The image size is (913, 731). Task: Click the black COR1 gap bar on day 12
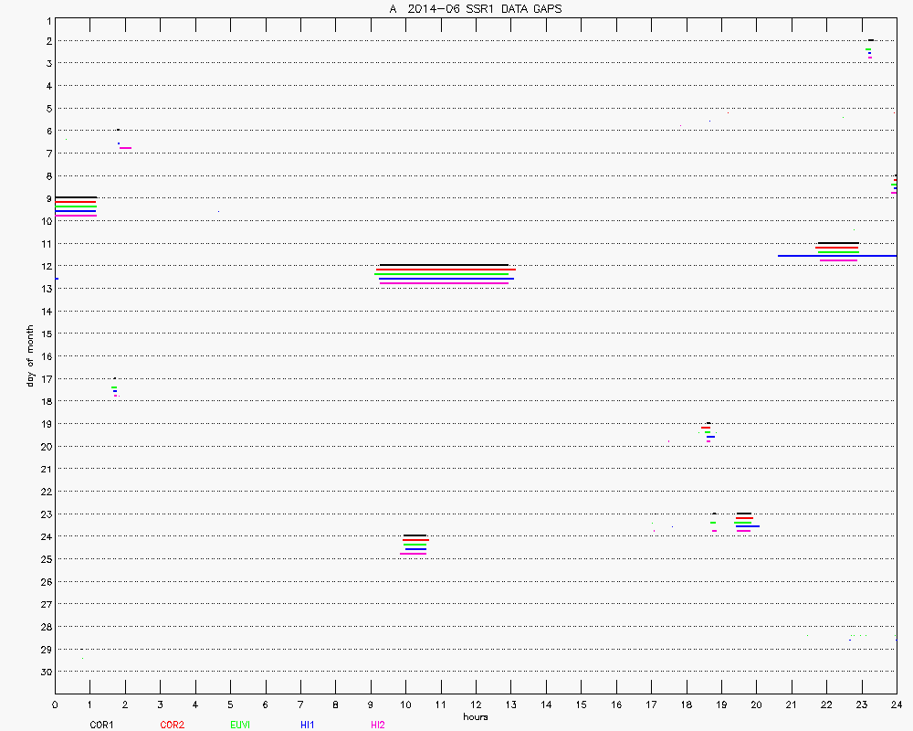click(x=444, y=265)
